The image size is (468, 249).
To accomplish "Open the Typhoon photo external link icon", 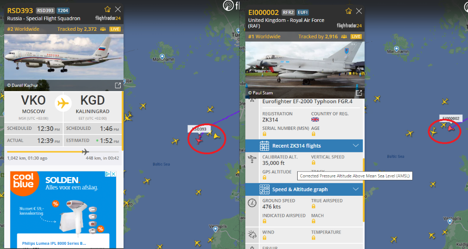I will (359, 93).
